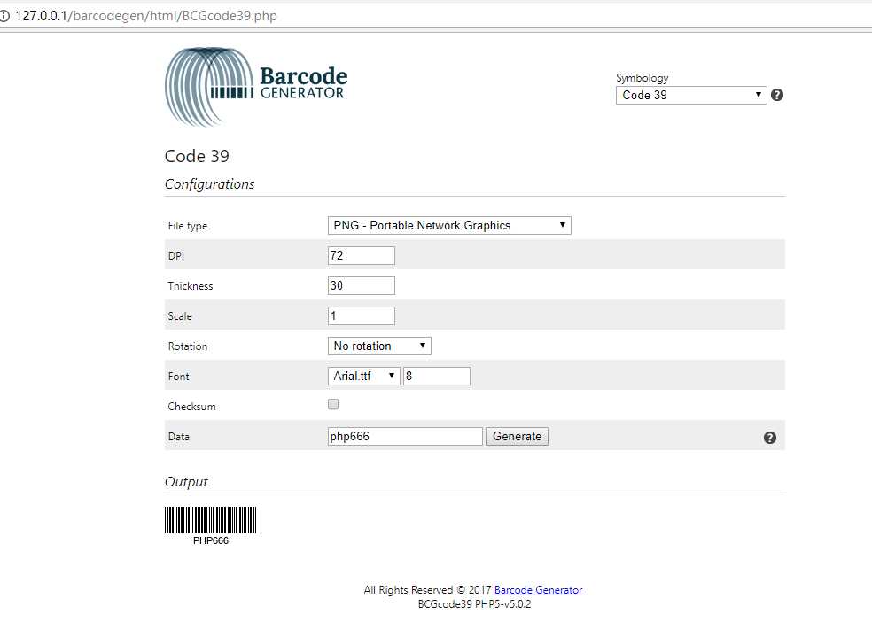Open the Arial.ttf font dropdown
Viewport: 872px width, 622px height.
[x=363, y=376]
